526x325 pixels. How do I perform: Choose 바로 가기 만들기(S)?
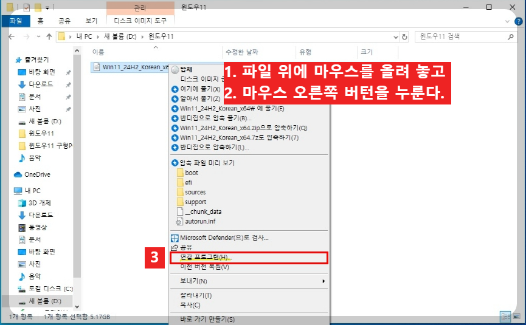tap(207, 319)
